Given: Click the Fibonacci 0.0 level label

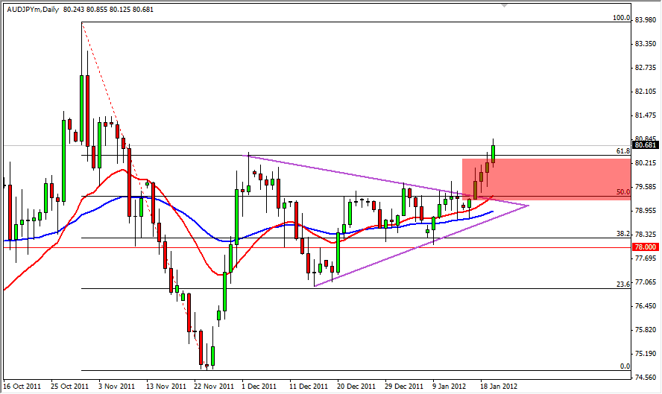Looking at the screenshot, I should (x=625, y=366).
